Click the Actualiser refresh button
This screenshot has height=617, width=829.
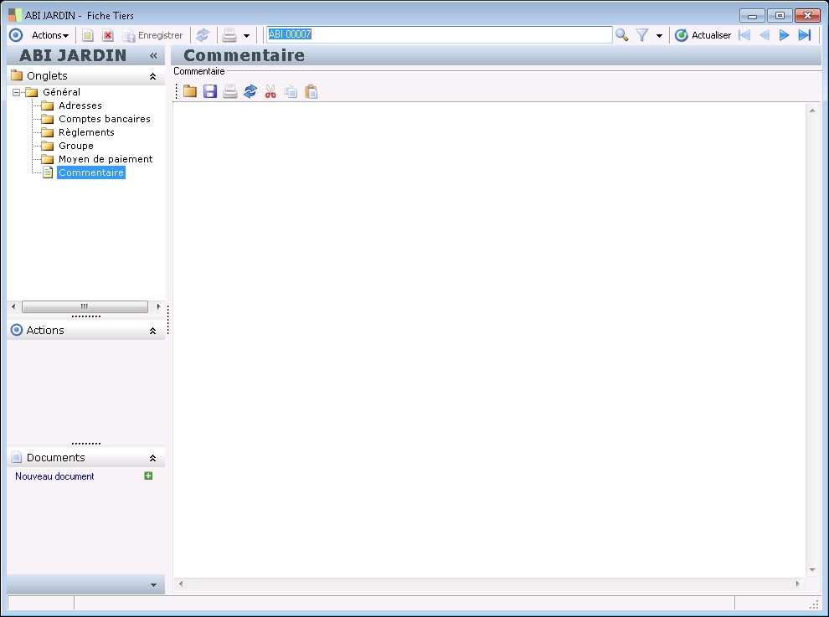tap(703, 35)
